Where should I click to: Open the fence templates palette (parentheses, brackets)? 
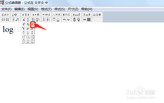click(5, 20)
